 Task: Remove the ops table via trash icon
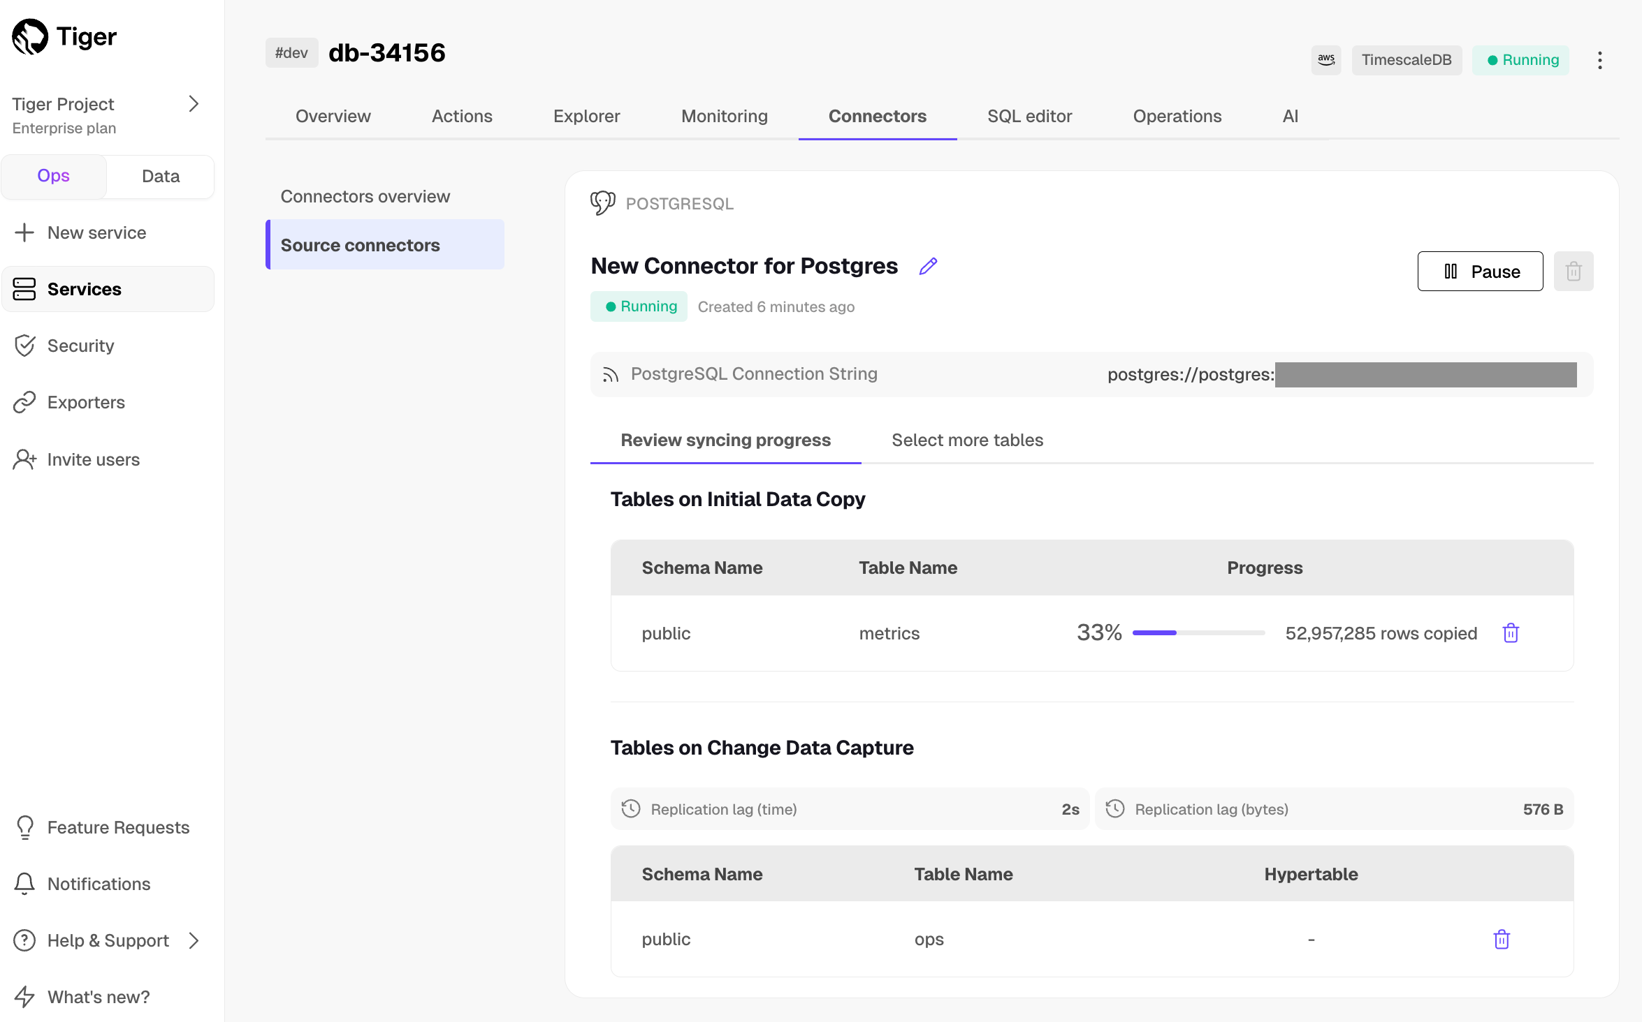tap(1502, 939)
